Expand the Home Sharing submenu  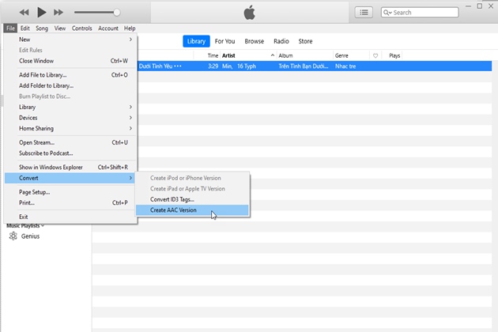[130, 128]
